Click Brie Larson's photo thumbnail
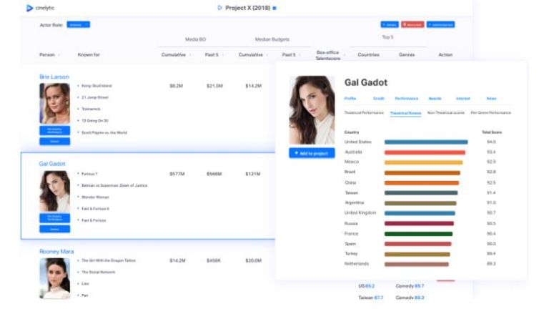The width and height of the screenshot is (549, 309). coord(54,103)
